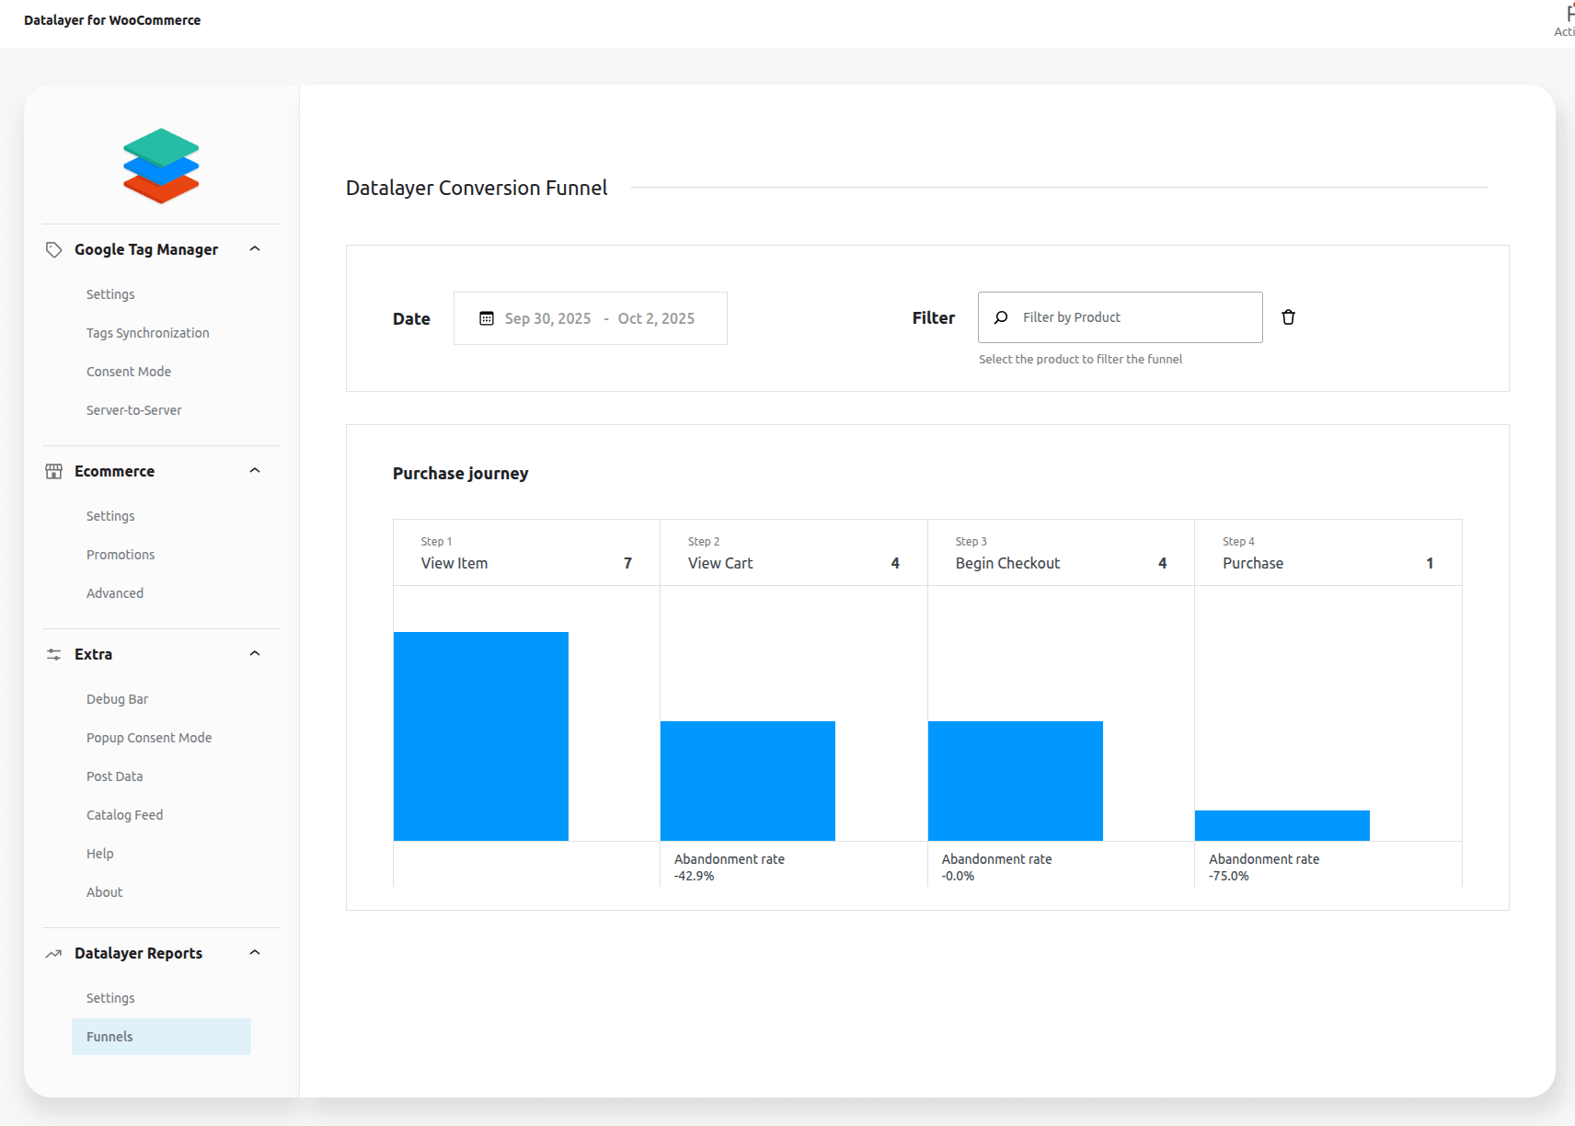Click the search icon in Filter box

[x=1001, y=317]
